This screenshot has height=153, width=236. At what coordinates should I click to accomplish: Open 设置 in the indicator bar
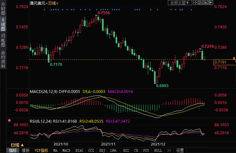(x=180, y=150)
